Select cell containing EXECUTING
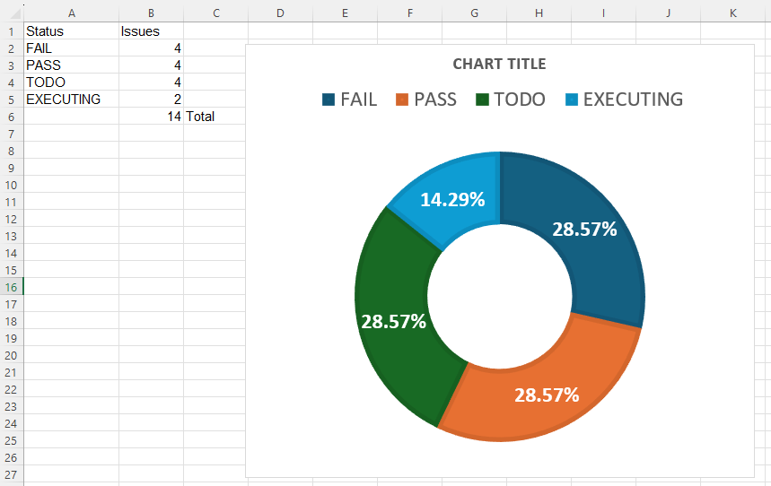 tap(71, 100)
